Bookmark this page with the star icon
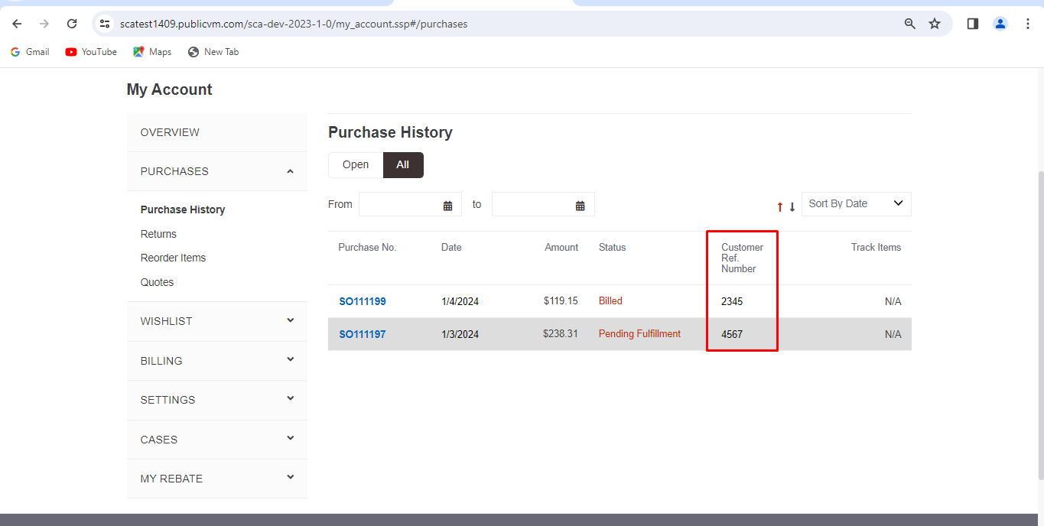 point(935,24)
